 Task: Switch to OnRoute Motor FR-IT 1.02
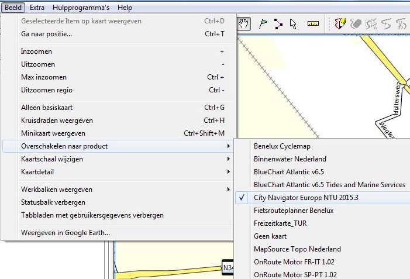(322, 261)
